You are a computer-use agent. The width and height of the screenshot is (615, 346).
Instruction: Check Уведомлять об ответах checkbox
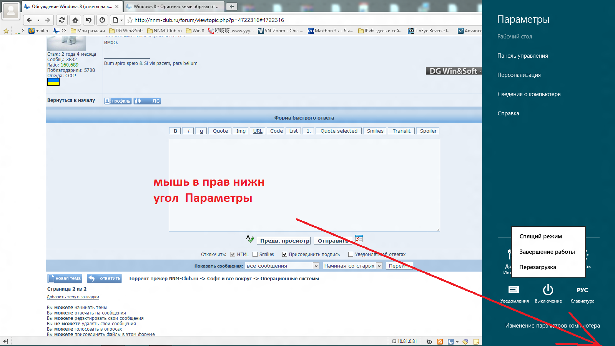(351, 255)
